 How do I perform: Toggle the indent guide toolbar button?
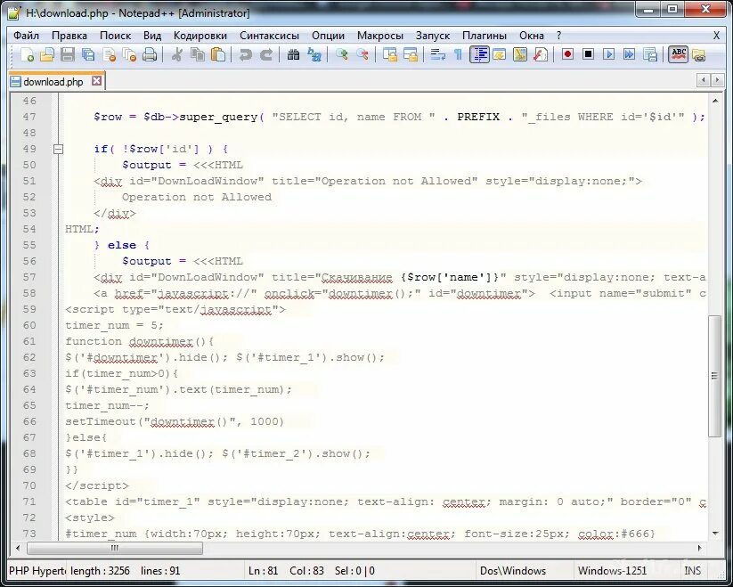pos(479,55)
